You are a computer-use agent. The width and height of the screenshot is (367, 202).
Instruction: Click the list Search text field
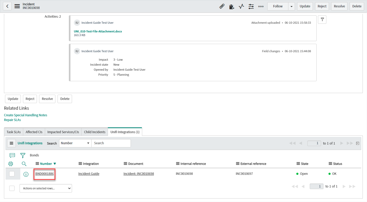(x=111, y=143)
